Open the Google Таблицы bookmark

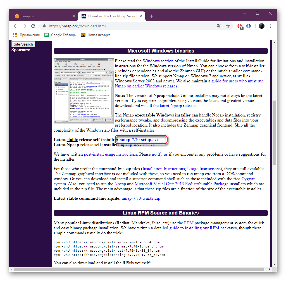60,35
